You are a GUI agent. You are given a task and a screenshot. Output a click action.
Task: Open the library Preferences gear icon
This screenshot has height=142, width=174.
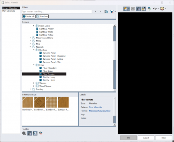(24, 133)
